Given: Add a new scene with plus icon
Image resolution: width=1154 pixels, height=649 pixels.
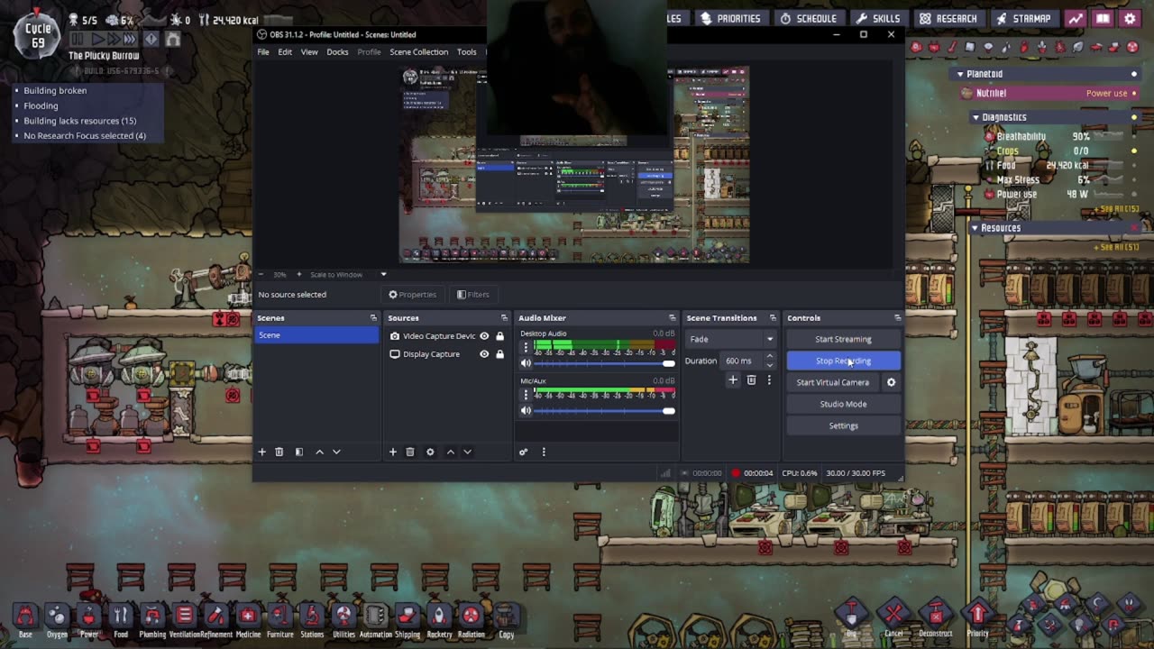Looking at the screenshot, I should coord(262,452).
